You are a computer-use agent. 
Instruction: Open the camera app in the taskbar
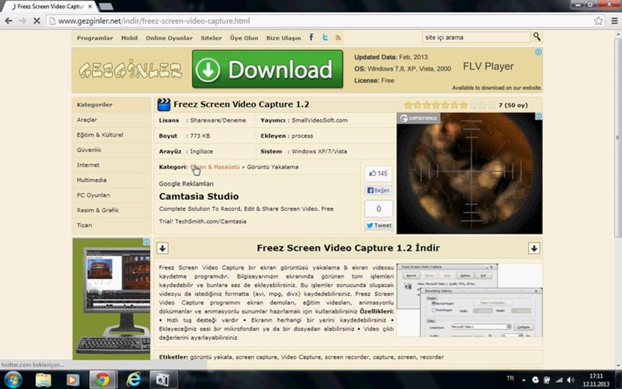(x=163, y=380)
